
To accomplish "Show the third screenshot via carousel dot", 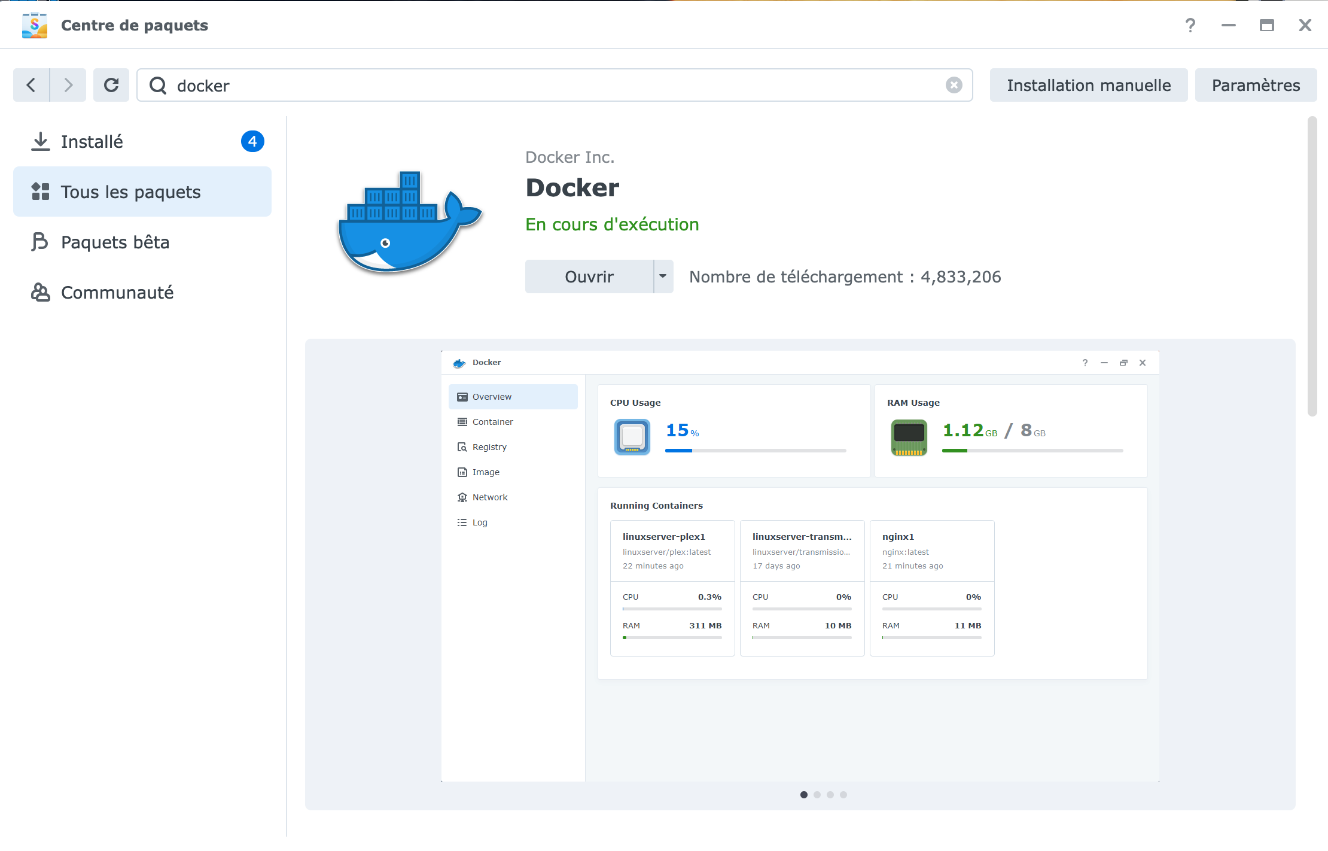I will tap(830, 795).
